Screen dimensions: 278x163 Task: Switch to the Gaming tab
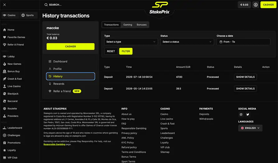click(128, 25)
